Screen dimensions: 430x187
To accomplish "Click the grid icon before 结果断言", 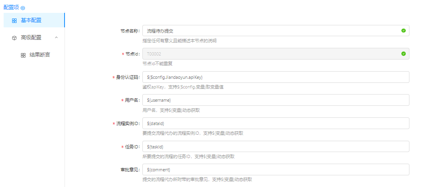I will tap(23, 55).
